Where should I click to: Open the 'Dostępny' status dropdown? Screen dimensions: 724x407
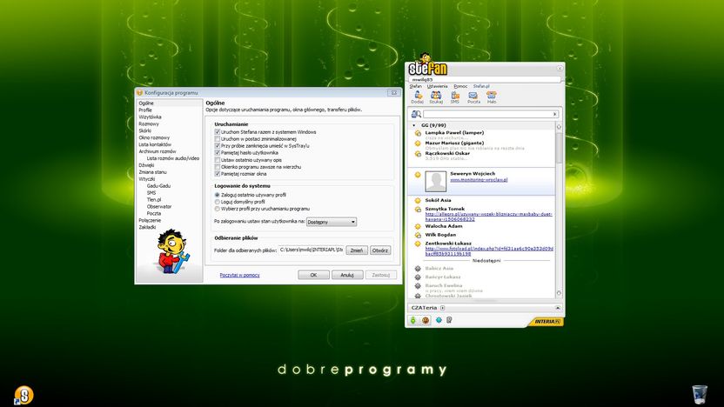click(x=332, y=222)
